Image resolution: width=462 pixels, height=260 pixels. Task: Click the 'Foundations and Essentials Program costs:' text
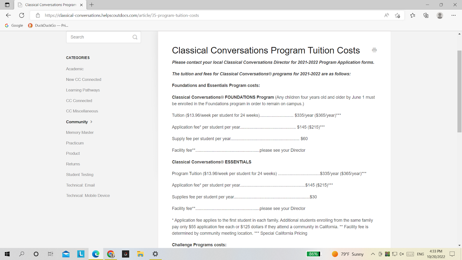pos(216,85)
